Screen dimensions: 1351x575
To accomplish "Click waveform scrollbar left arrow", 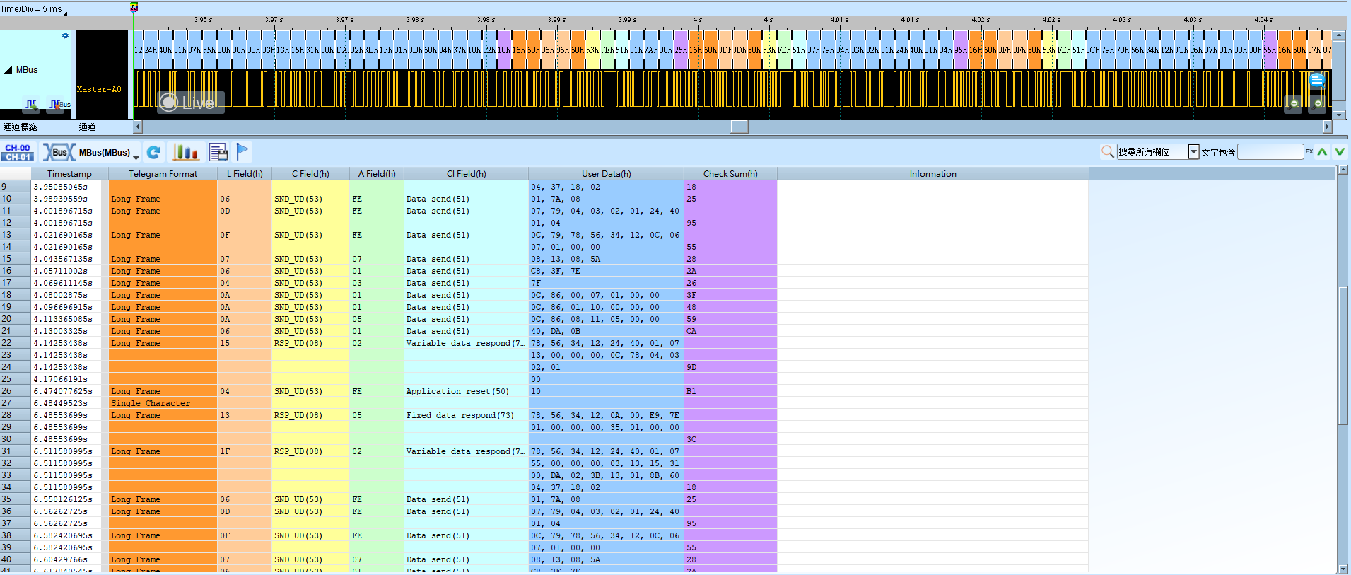I will 138,127.
